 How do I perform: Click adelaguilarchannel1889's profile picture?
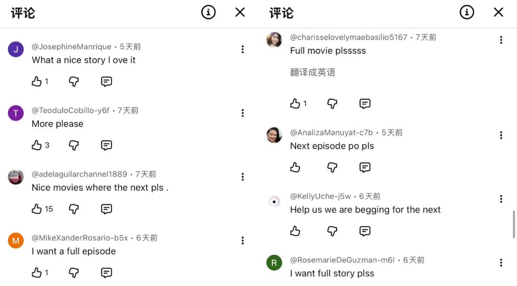tap(16, 177)
